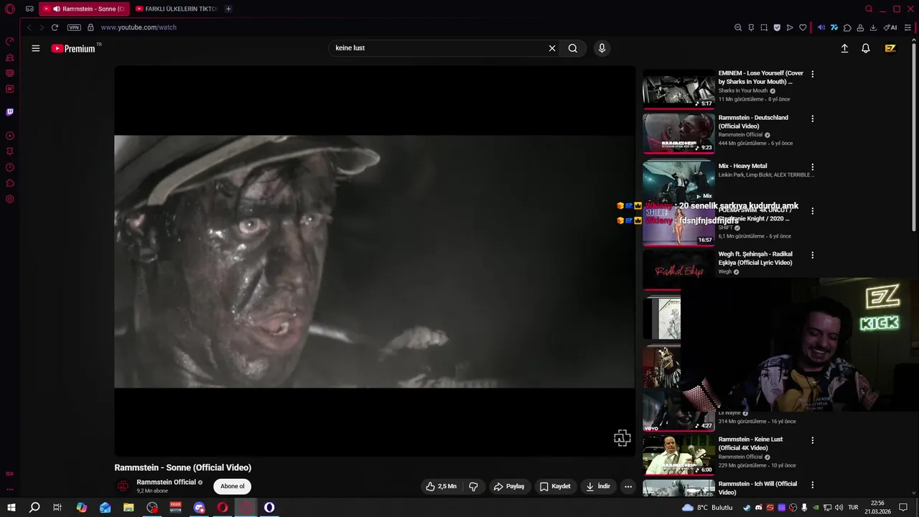Open the Opera GX logo menu
Screen dimensions: 919x517
[10, 9]
